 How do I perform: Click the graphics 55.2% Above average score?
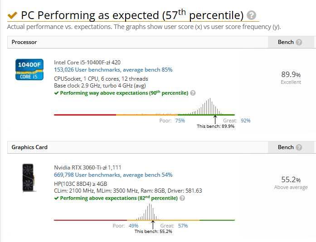(291, 182)
